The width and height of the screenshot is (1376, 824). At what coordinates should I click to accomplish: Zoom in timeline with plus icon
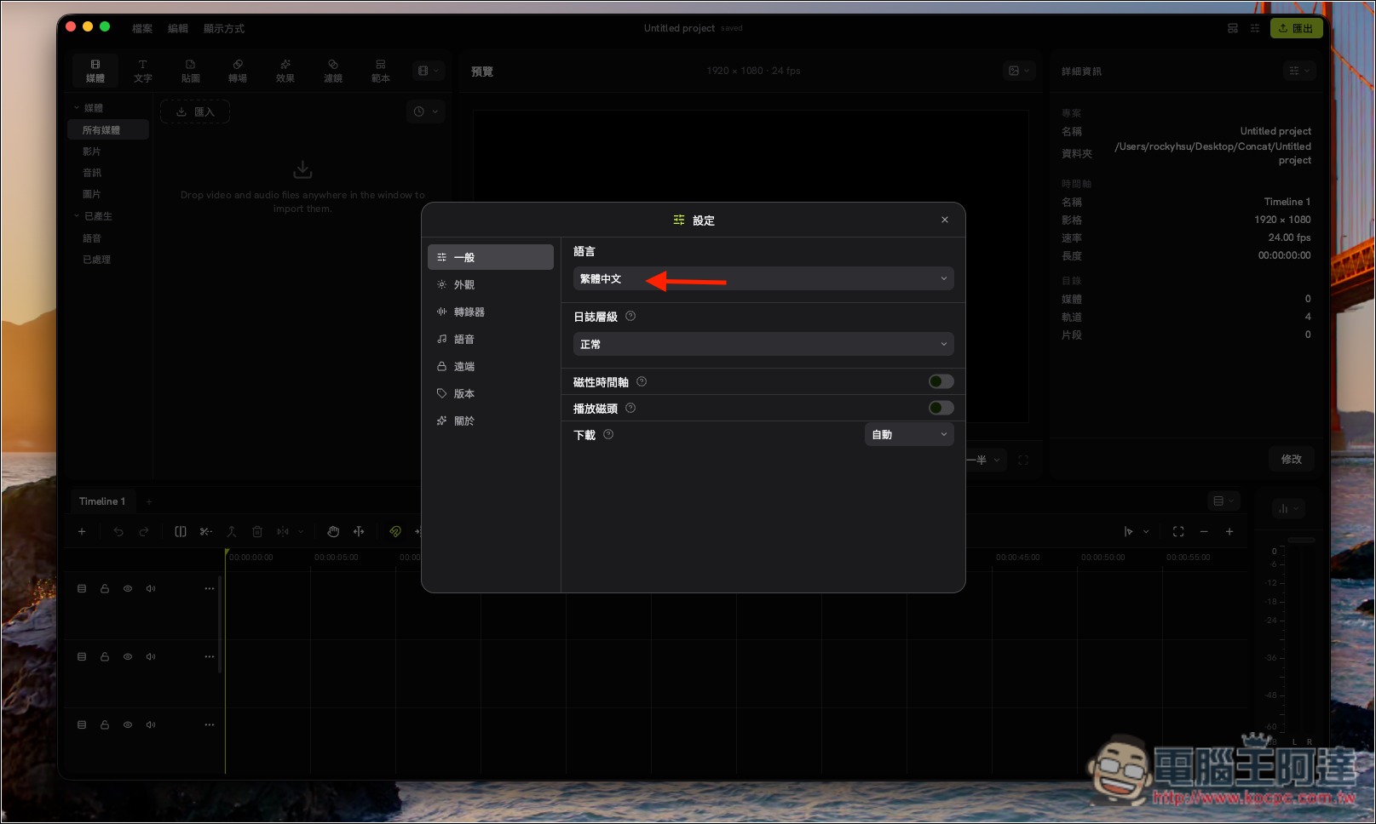click(x=1229, y=531)
